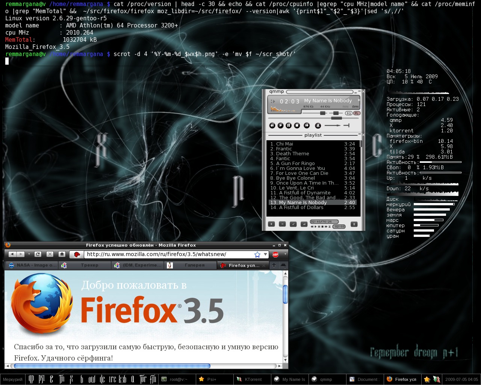Screen dimensions: 481x385
Task: Select playlist track 1. Chi Mai
Action: (x=313, y=144)
